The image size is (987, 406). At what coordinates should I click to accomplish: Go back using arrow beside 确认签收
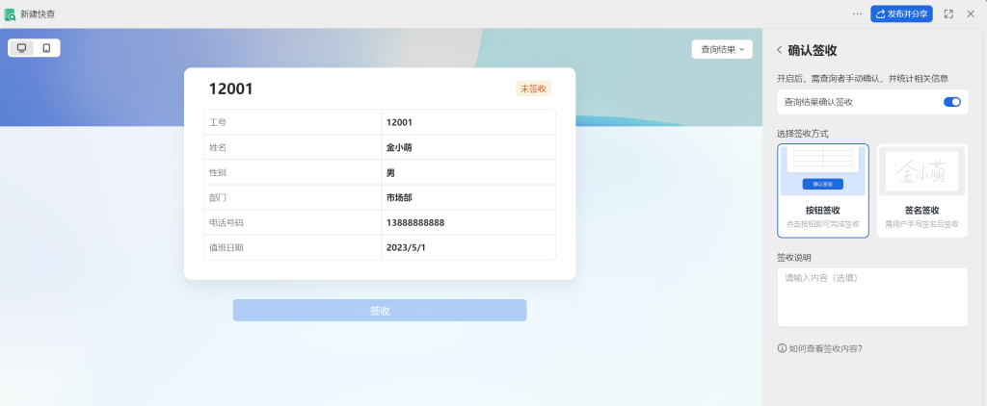(x=780, y=50)
